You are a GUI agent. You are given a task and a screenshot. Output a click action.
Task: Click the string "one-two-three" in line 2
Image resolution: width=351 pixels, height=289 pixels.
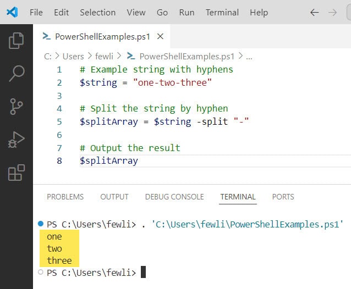(172, 83)
